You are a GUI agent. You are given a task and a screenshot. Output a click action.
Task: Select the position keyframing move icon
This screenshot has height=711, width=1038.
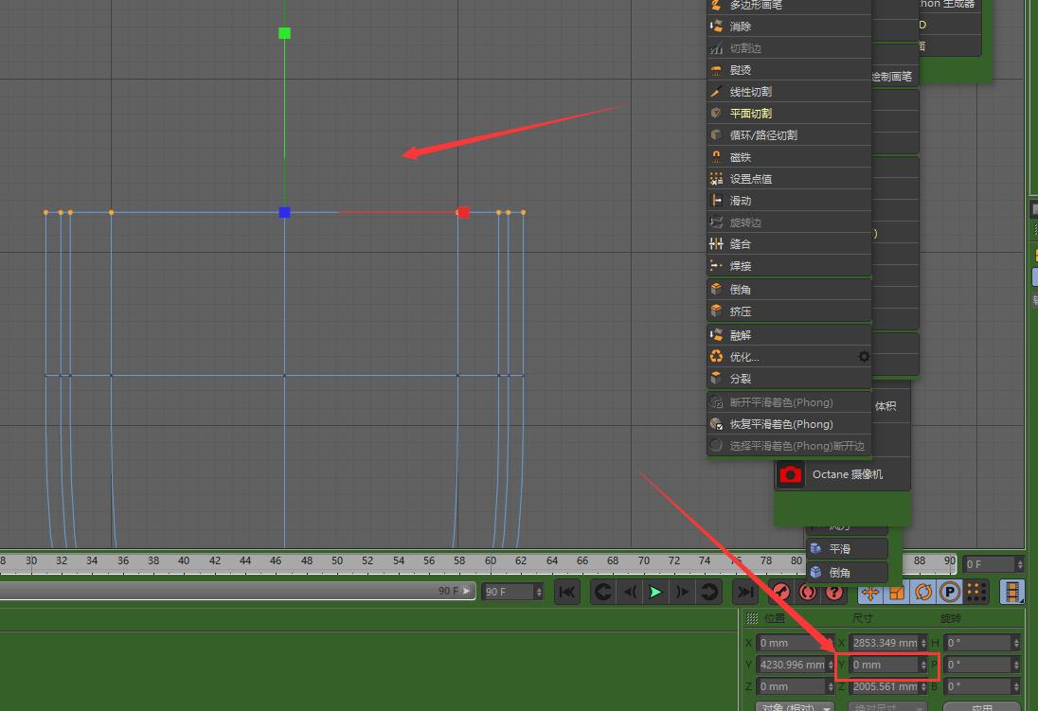tap(871, 593)
